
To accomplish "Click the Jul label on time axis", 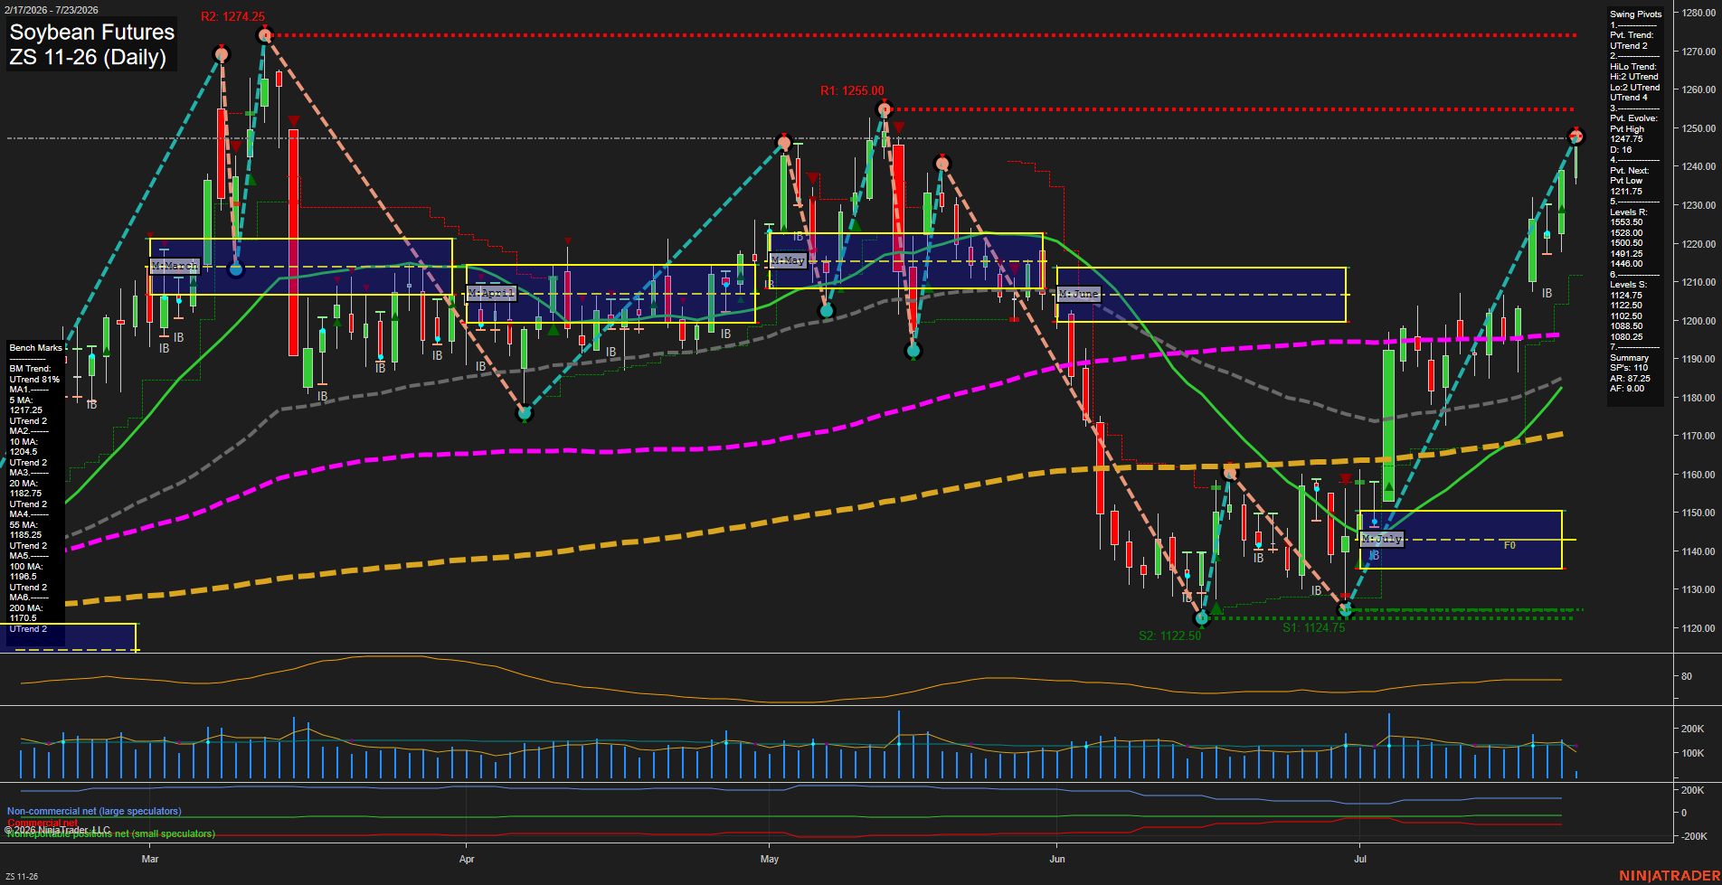I will pos(1360,859).
